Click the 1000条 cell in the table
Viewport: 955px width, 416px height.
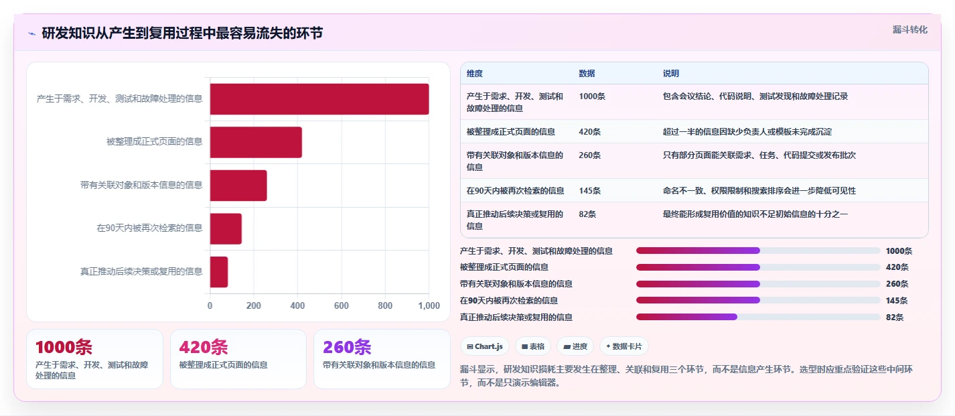592,96
